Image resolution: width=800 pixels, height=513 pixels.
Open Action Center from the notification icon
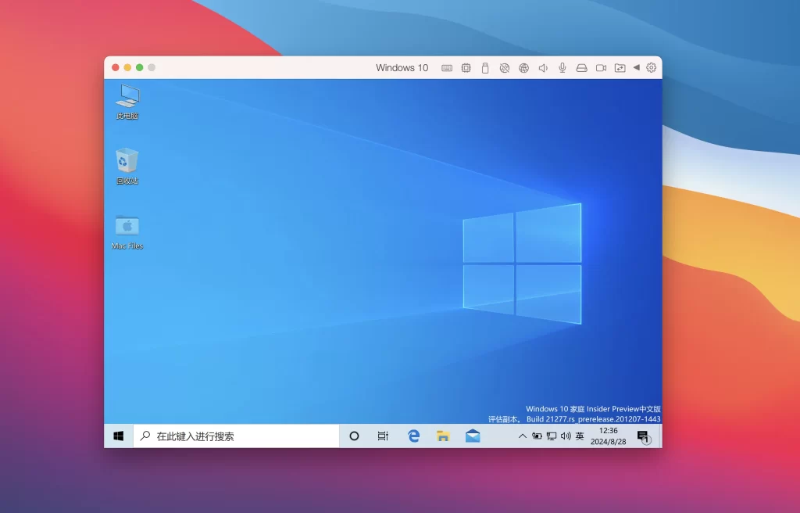point(642,436)
